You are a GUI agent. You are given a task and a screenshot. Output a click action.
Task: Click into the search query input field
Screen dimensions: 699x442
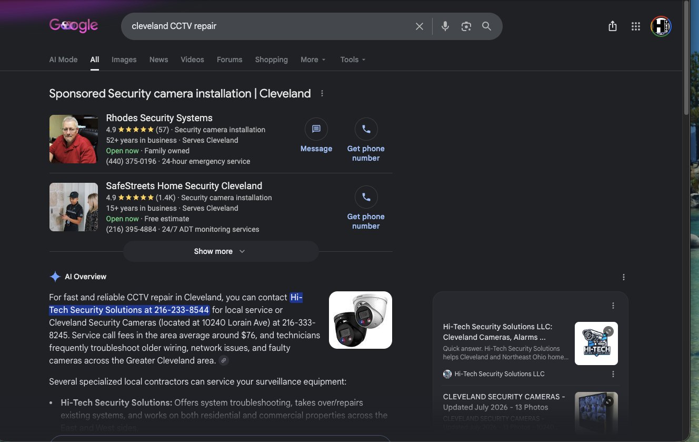pos(268,26)
